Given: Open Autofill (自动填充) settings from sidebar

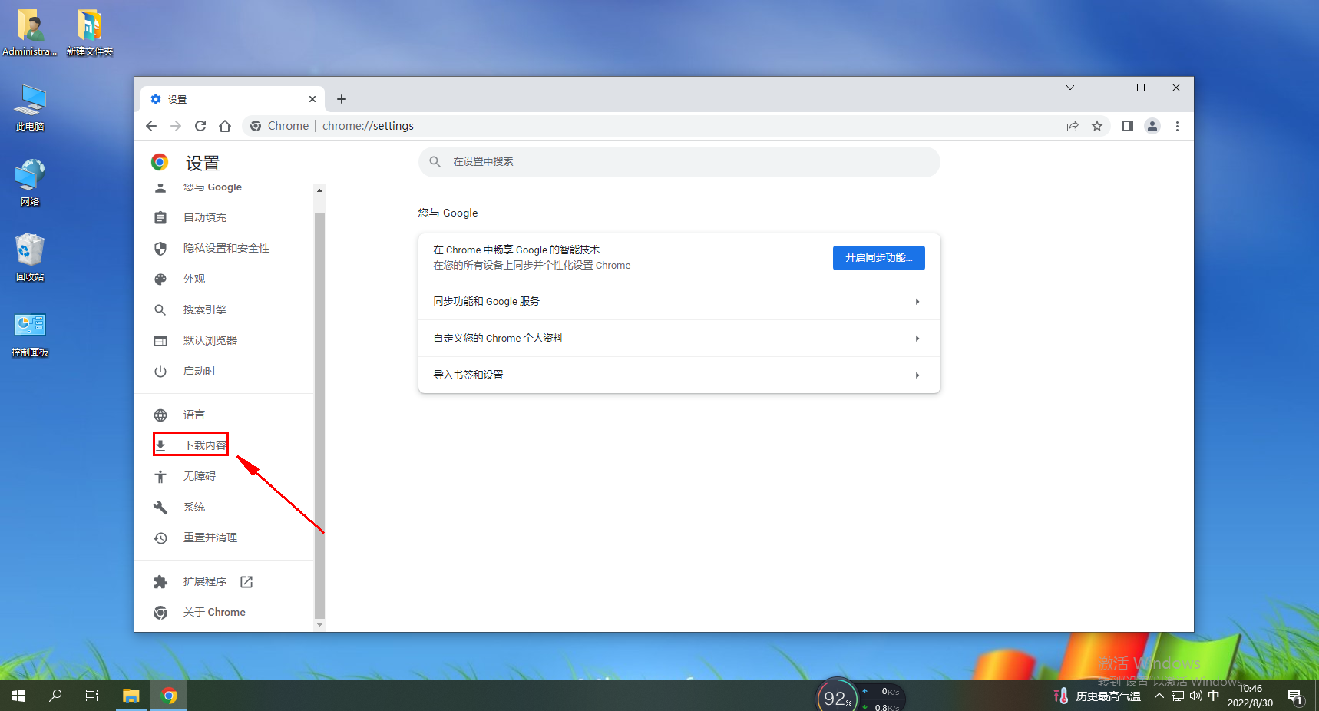Looking at the screenshot, I should (x=206, y=217).
